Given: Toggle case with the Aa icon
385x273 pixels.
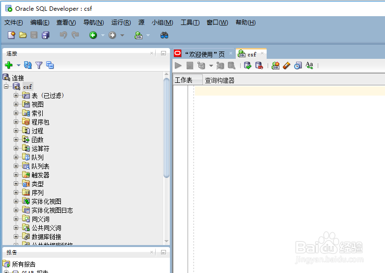Looking at the screenshot, I should (x=309, y=66).
